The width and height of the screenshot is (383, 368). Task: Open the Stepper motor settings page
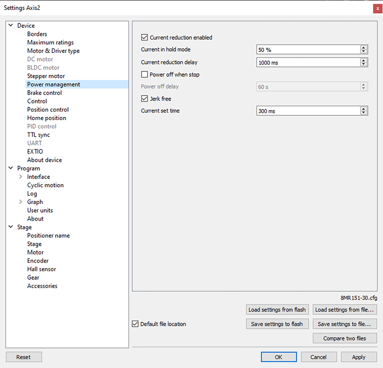tap(46, 76)
